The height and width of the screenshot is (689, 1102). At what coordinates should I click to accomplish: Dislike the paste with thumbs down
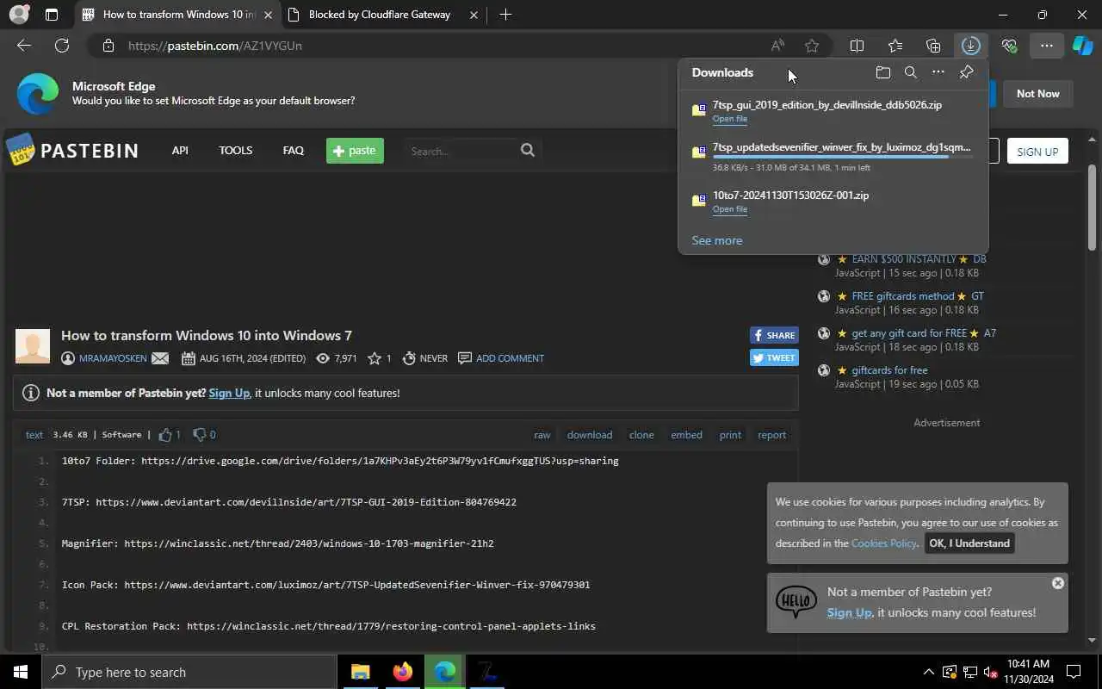[199, 435]
